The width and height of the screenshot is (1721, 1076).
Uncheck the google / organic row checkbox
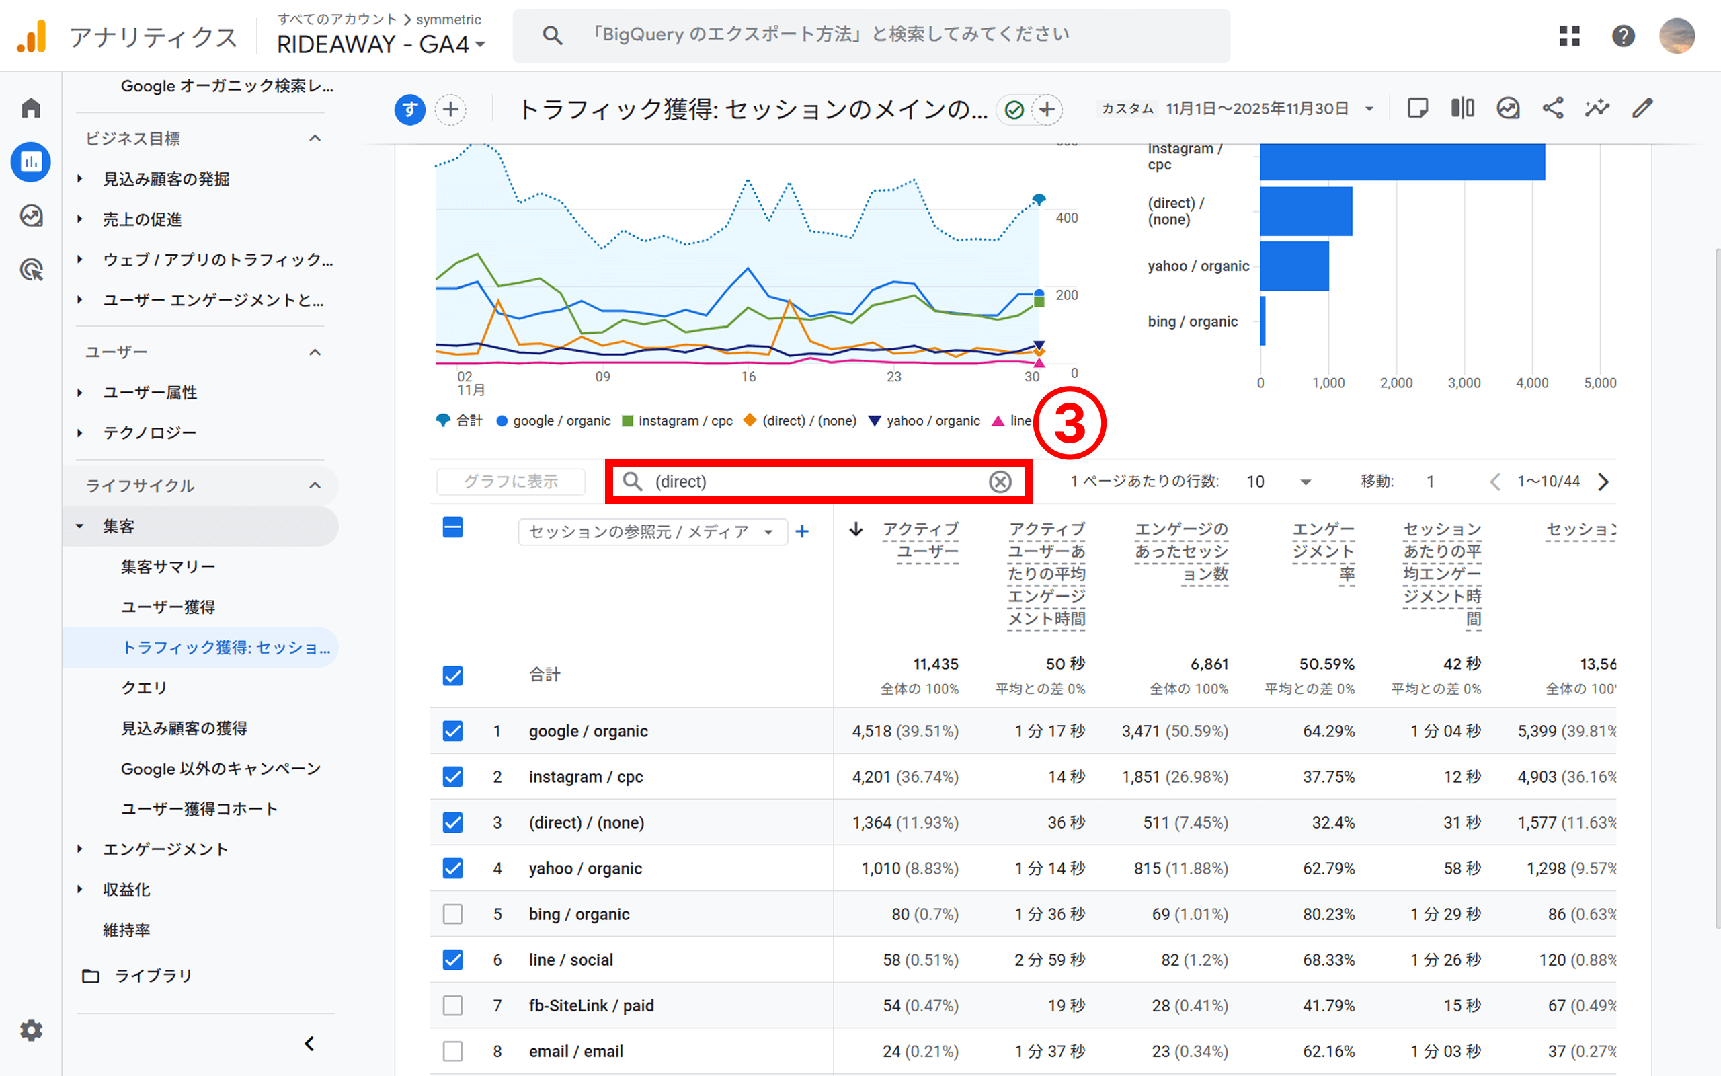click(452, 731)
